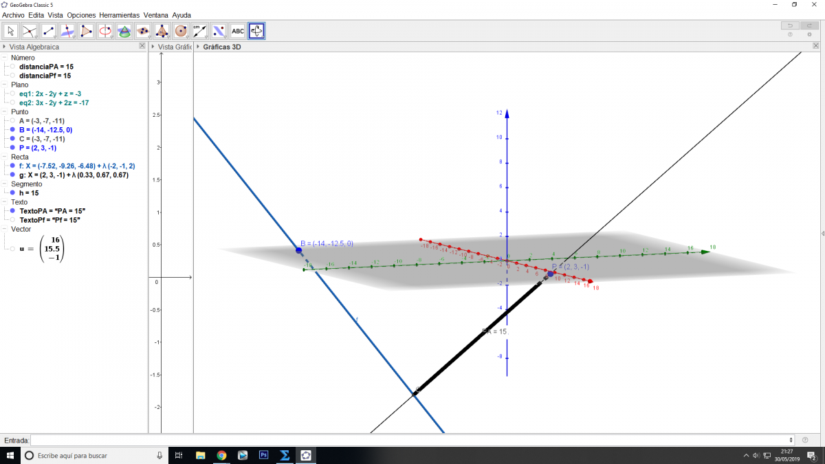
Task: Expand the Gráficas 3D style bar arrow
Action: pos(198,47)
